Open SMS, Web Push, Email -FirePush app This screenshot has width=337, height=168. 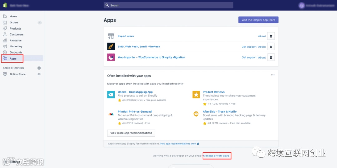pos(139,46)
